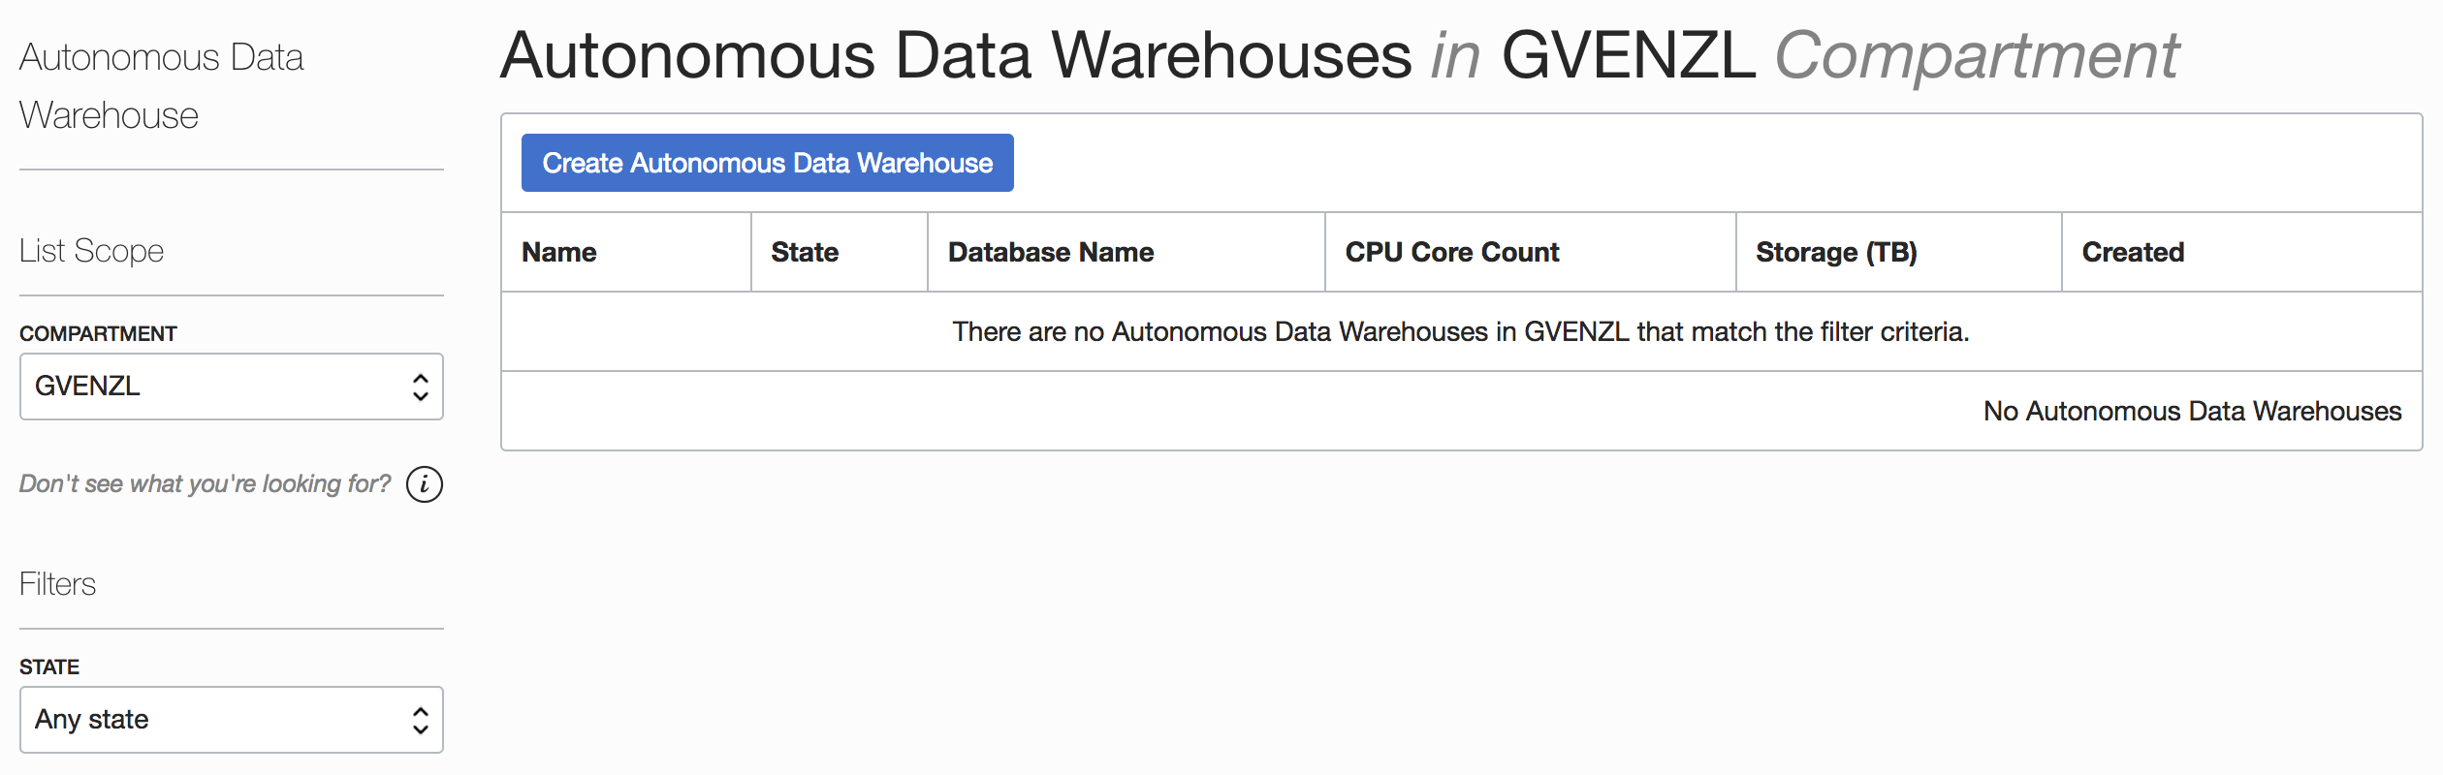
Task: Click the List Scope section heading
Action: [92, 251]
